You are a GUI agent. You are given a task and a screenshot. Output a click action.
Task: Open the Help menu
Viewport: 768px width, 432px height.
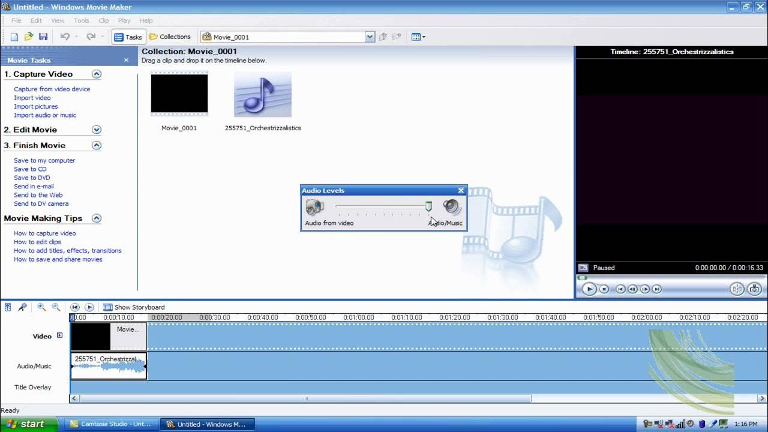click(x=146, y=20)
